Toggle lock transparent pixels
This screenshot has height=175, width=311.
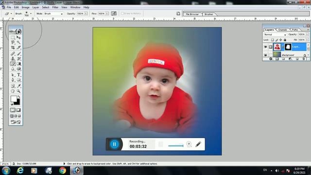[x=272, y=40]
